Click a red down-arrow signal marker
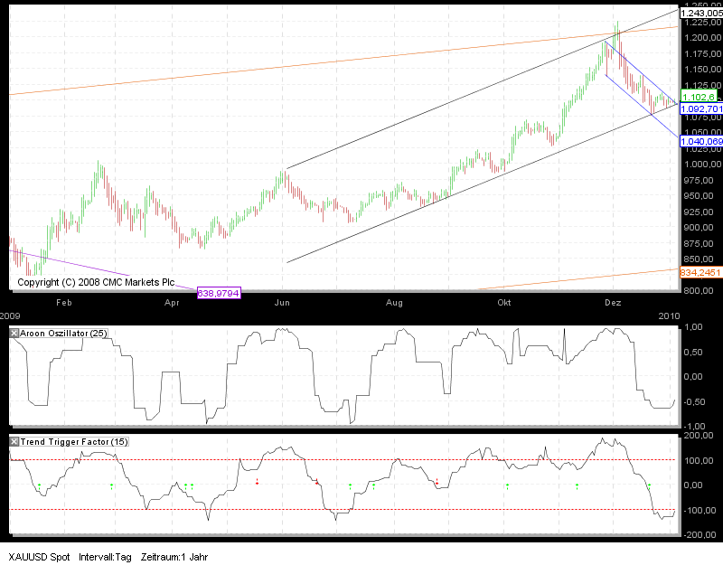 pyautogui.click(x=258, y=482)
